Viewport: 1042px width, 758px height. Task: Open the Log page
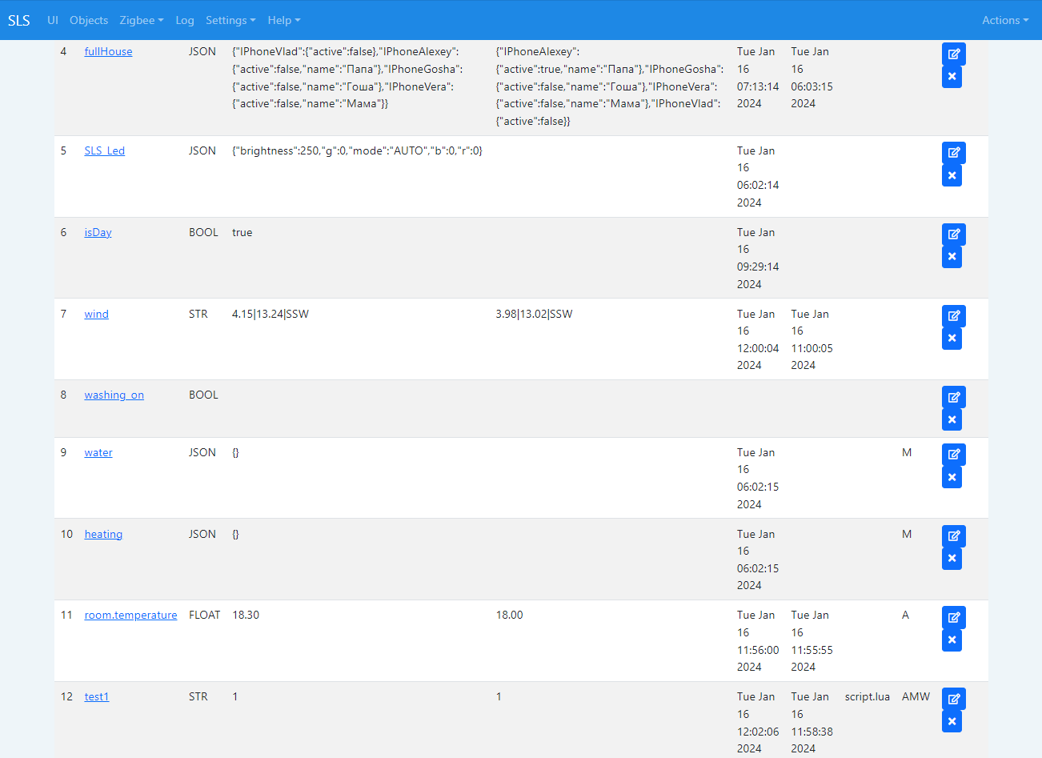tap(185, 20)
